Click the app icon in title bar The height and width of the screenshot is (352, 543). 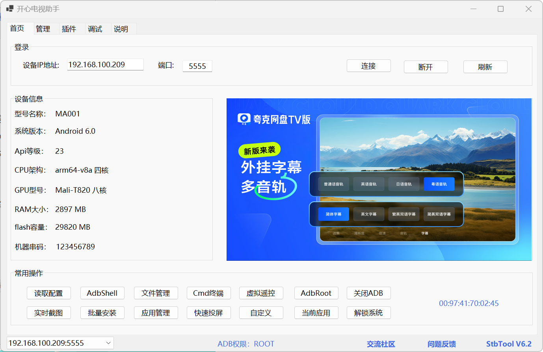10,9
